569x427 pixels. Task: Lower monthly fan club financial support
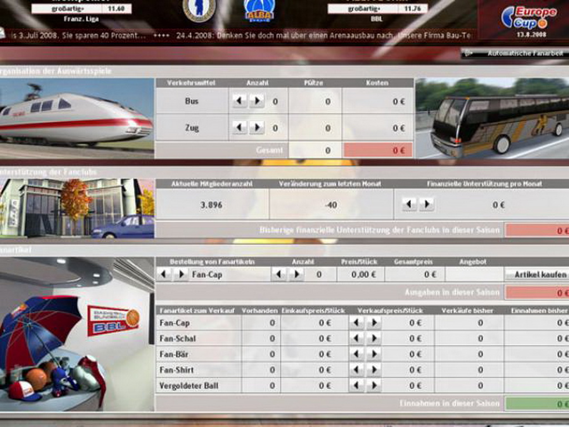coord(410,205)
